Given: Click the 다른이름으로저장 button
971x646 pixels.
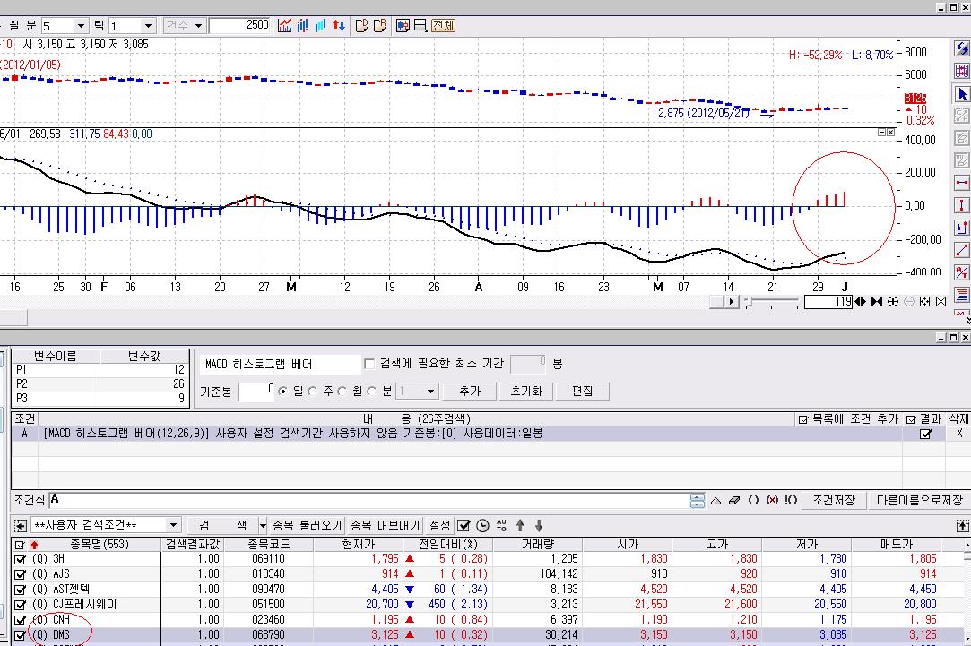Looking at the screenshot, I should (920, 500).
